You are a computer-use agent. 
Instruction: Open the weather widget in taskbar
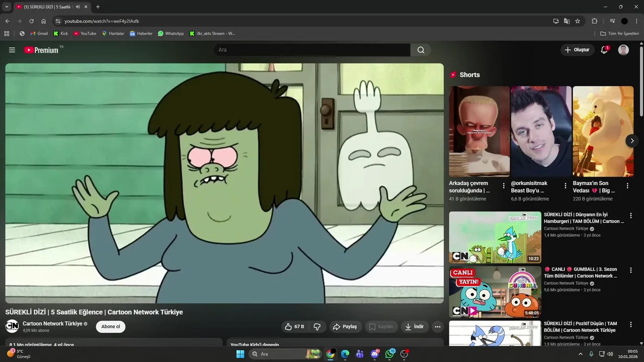click(19, 354)
